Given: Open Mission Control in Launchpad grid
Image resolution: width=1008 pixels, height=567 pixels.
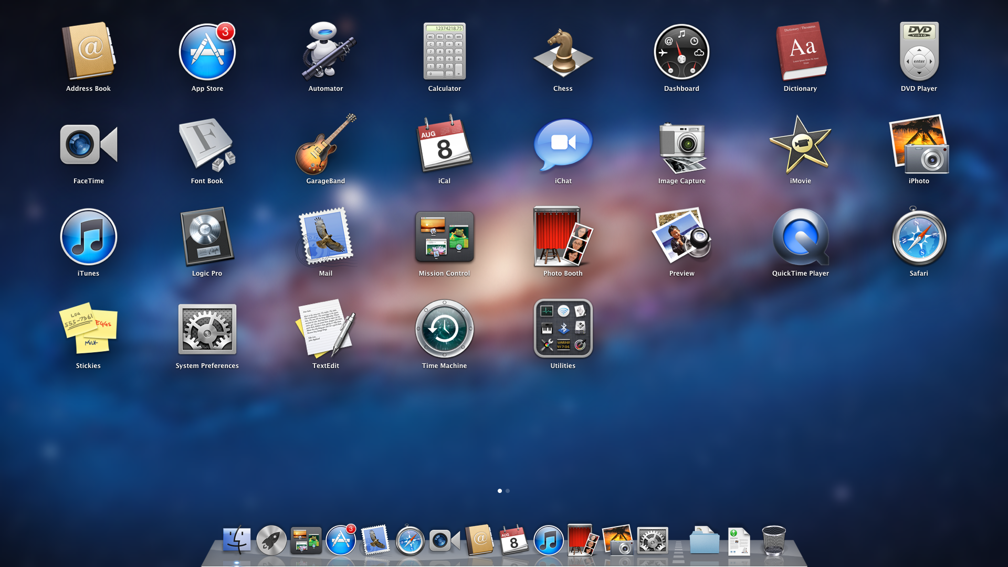Looking at the screenshot, I should point(444,237).
